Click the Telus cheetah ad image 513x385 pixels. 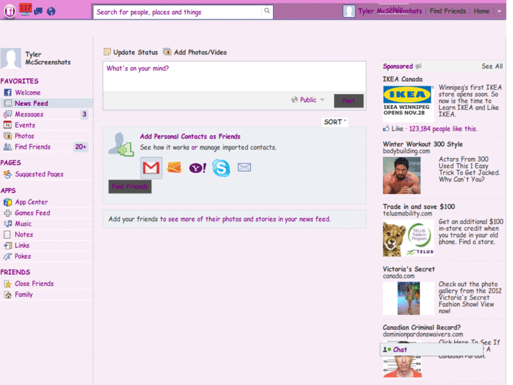click(409, 238)
